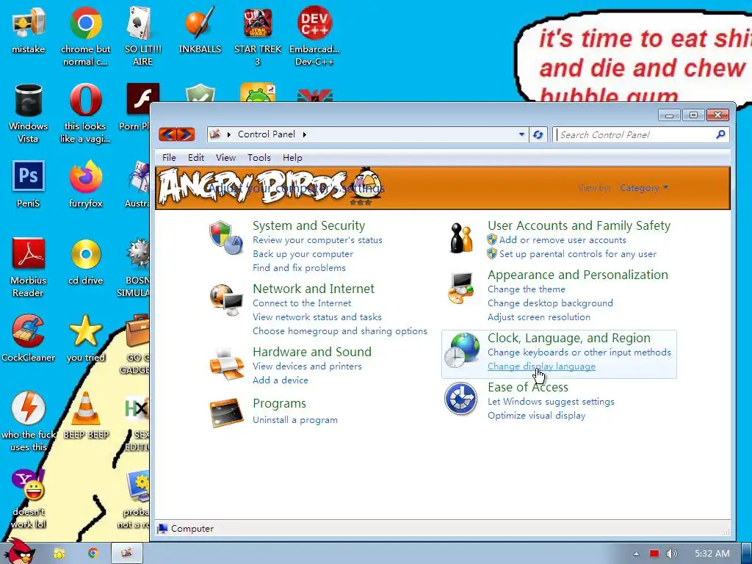
Task: Open the BEEP BEEP traffic cone icon
Action: (86, 416)
